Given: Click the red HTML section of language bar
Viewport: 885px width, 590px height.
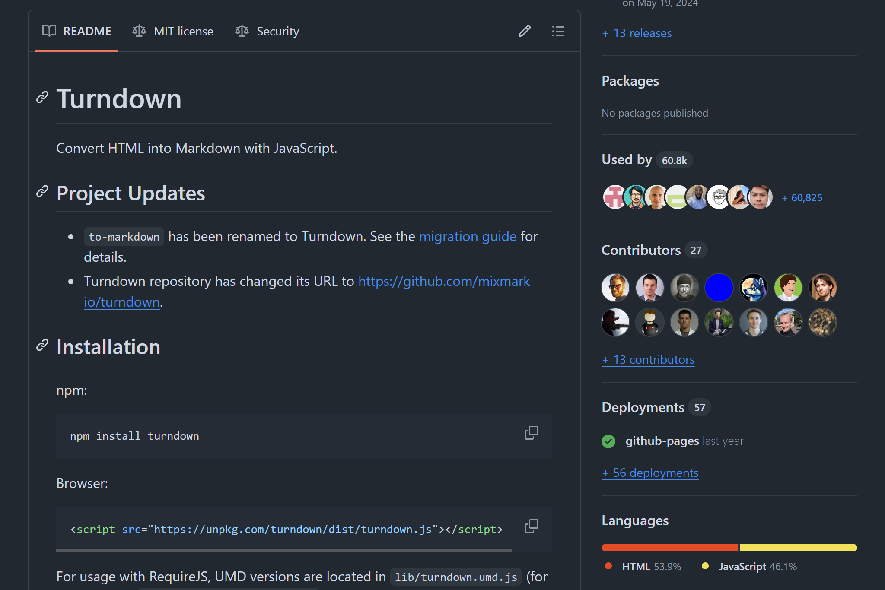Looking at the screenshot, I should 670,548.
